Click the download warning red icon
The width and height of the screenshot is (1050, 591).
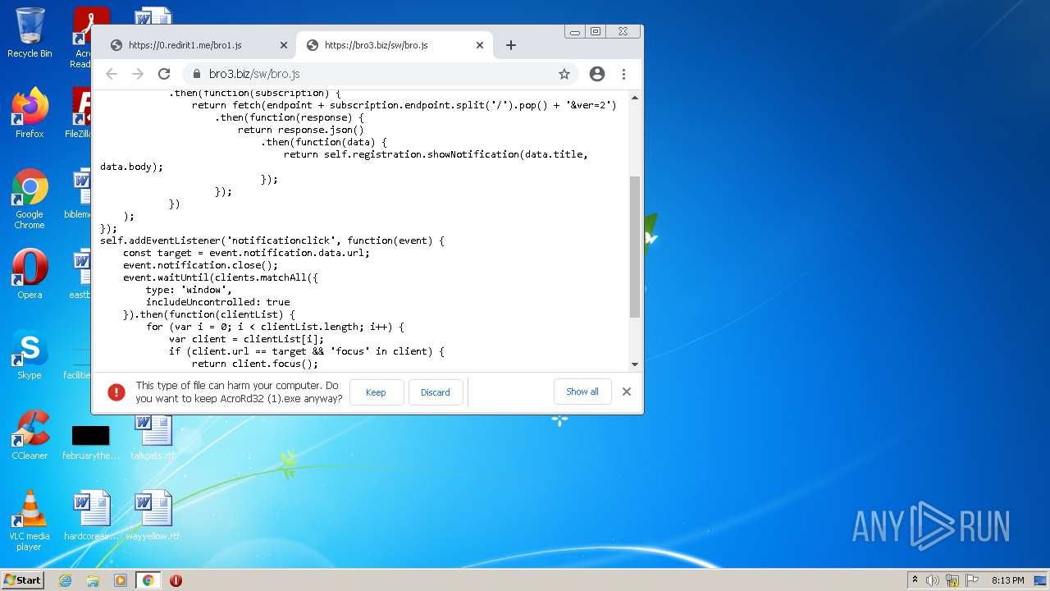tap(116, 392)
